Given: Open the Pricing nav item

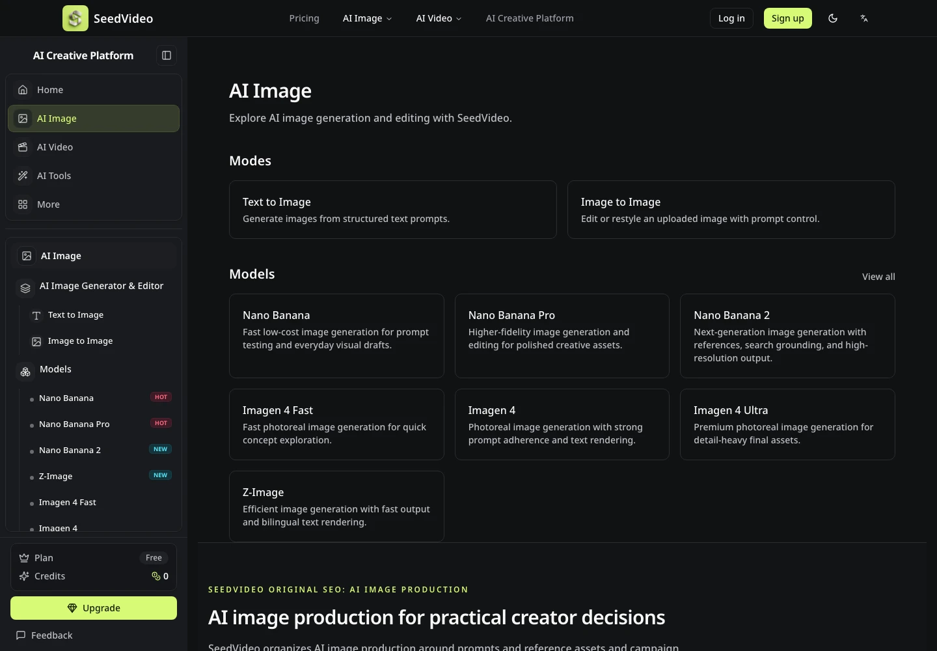Looking at the screenshot, I should pyautogui.click(x=305, y=18).
